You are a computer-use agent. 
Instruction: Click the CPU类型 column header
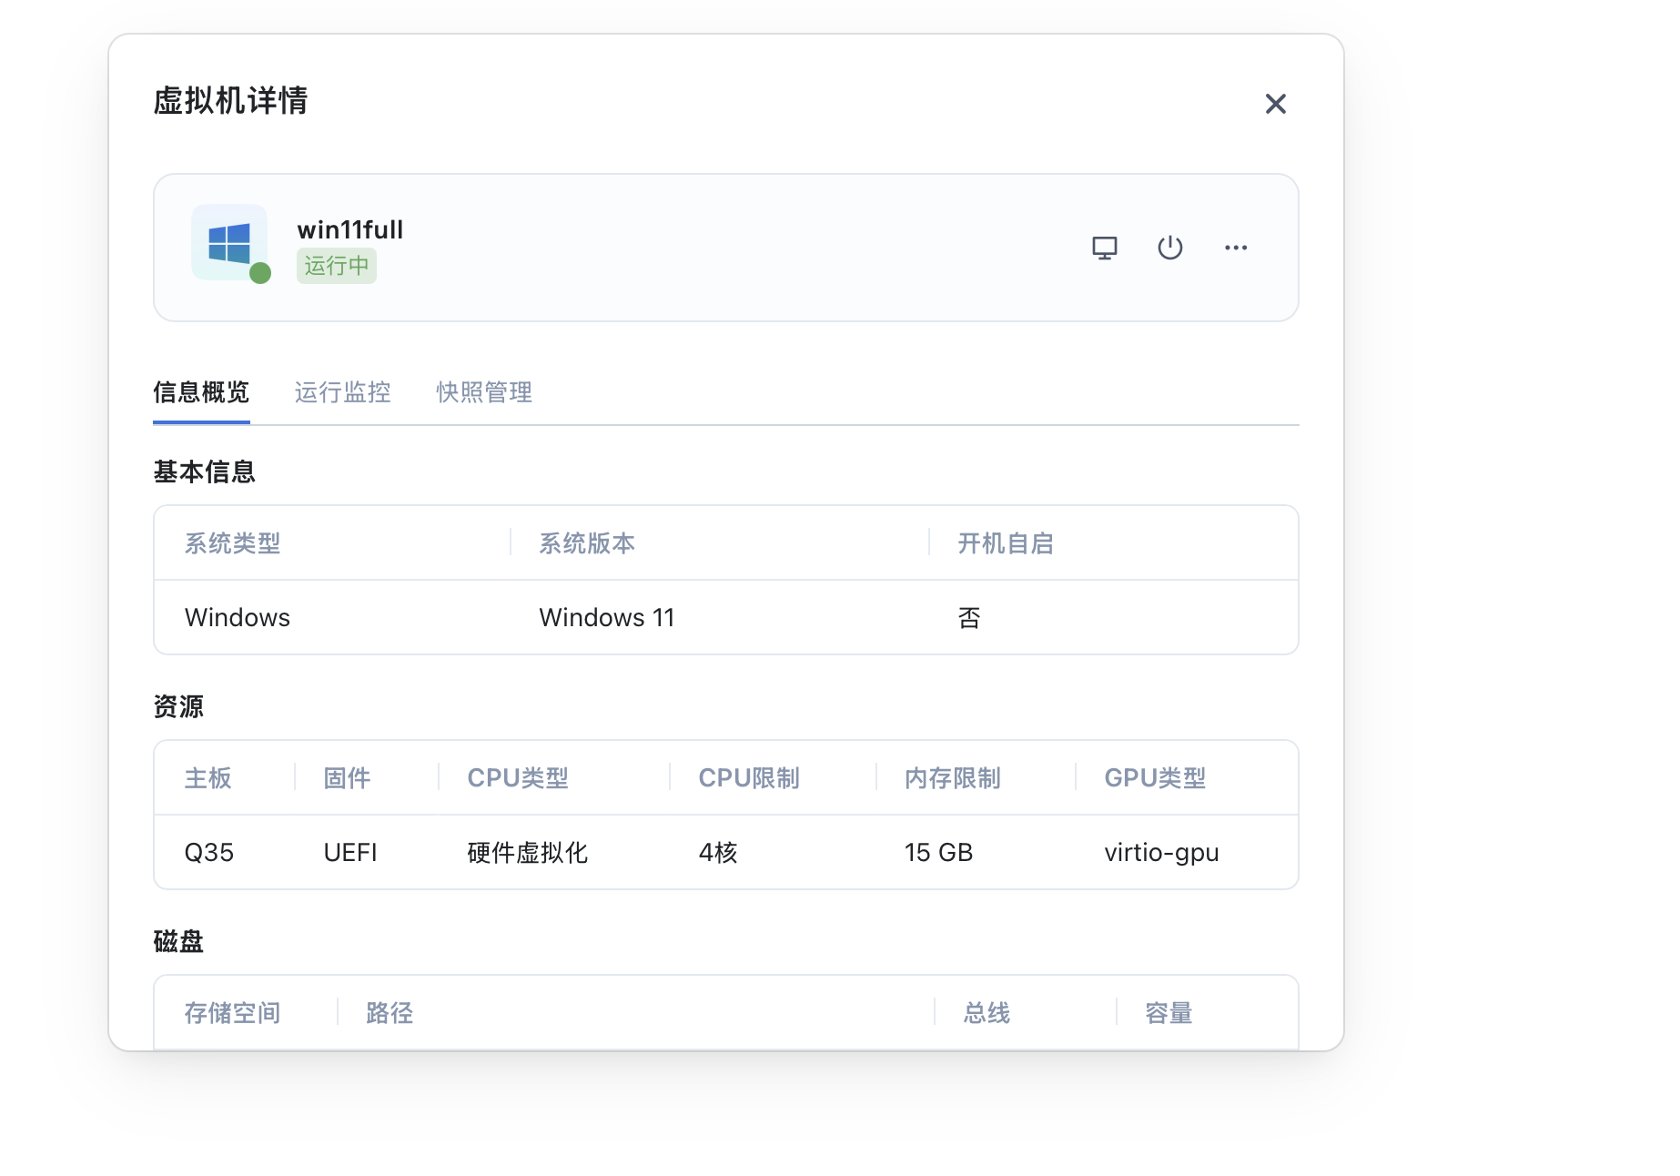[517, 778]
